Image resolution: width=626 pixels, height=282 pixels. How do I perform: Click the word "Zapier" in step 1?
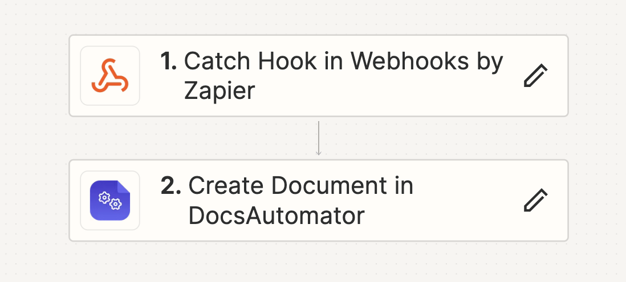pos(219,92)
